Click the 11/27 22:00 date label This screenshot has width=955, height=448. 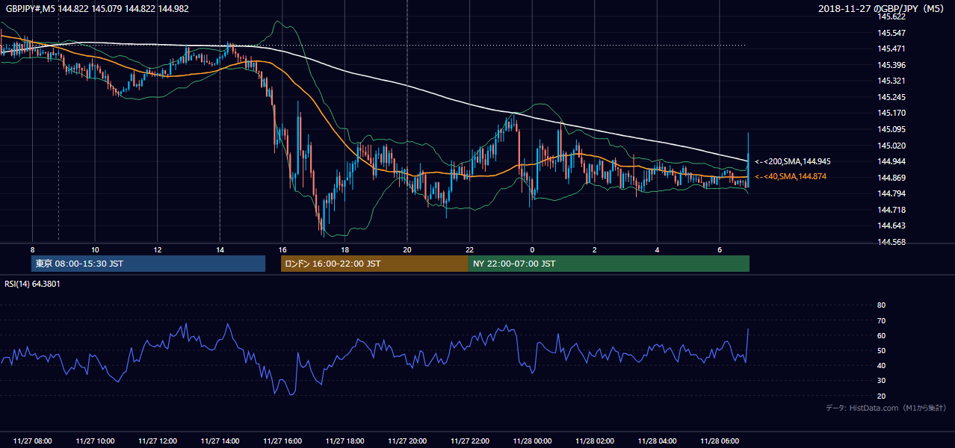[470, 441]
